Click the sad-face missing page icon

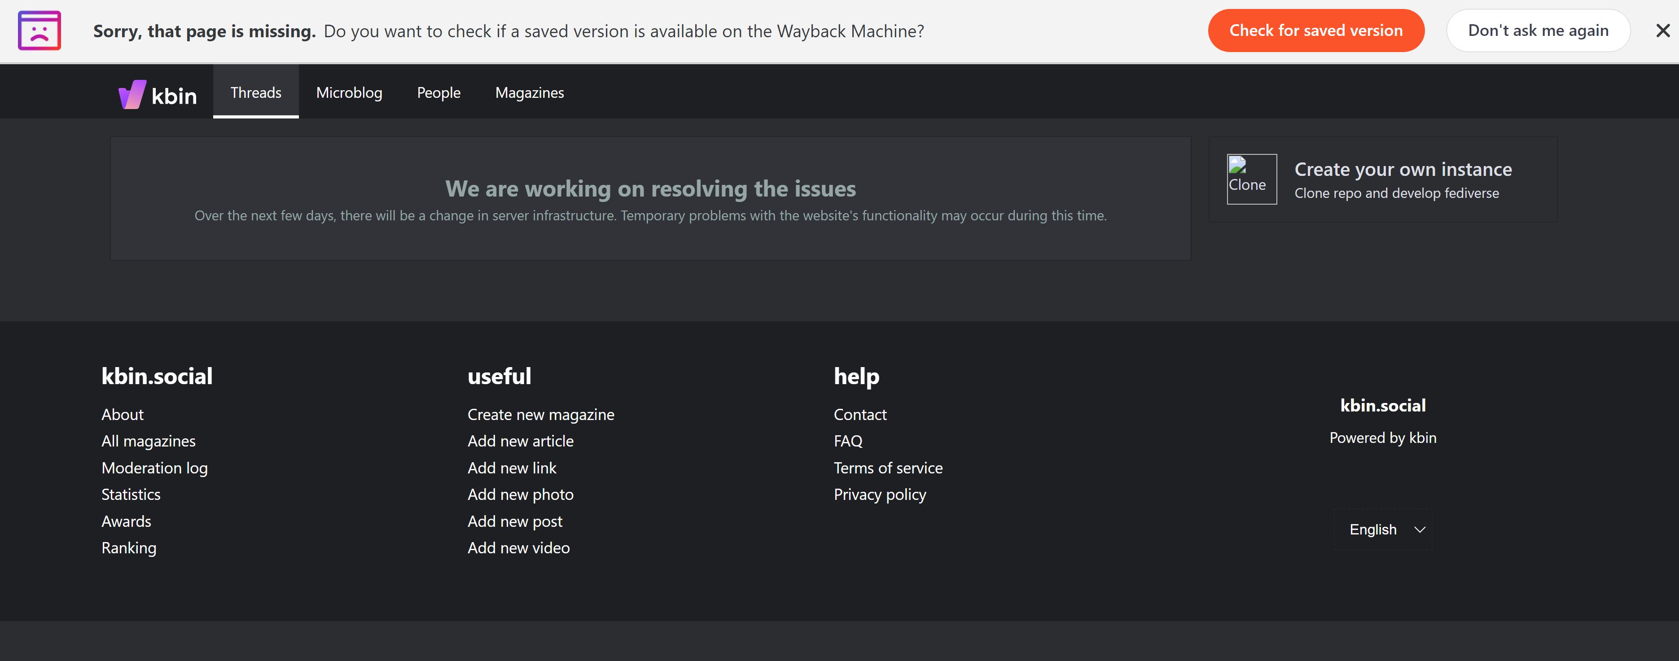click(39, 31)
